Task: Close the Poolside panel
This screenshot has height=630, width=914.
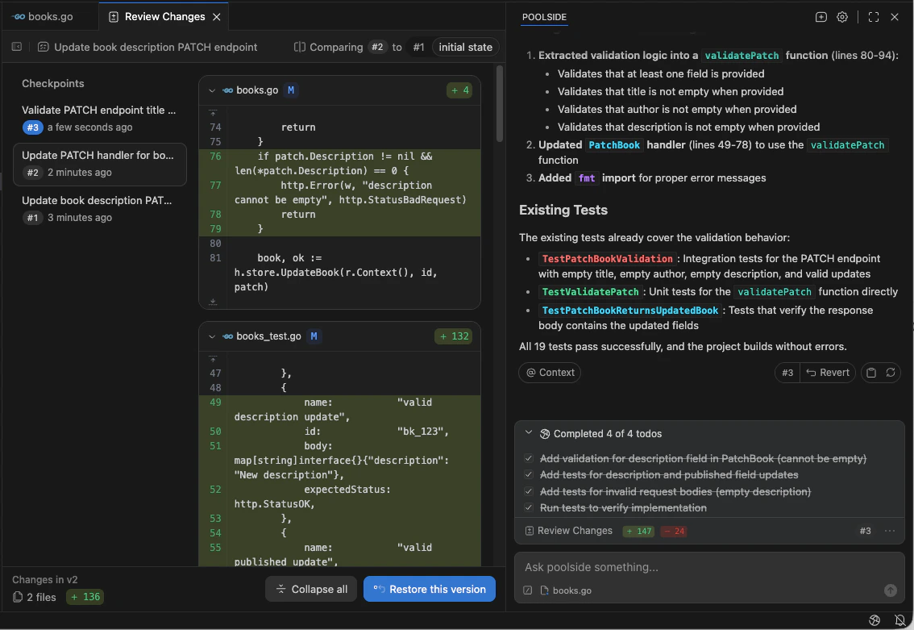Action: pyautogui.click(x=894, y=17)
